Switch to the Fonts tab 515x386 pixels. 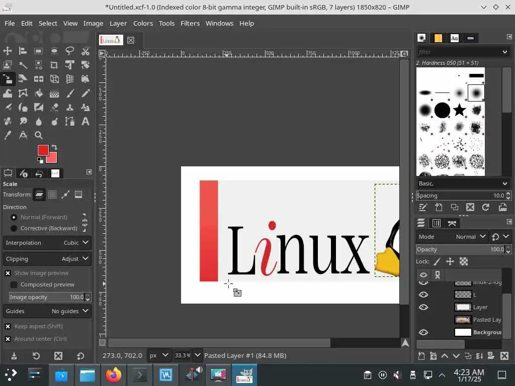click(455, 38)
